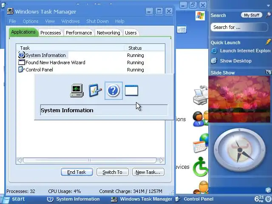Open the Options menu

coord(31,21)
